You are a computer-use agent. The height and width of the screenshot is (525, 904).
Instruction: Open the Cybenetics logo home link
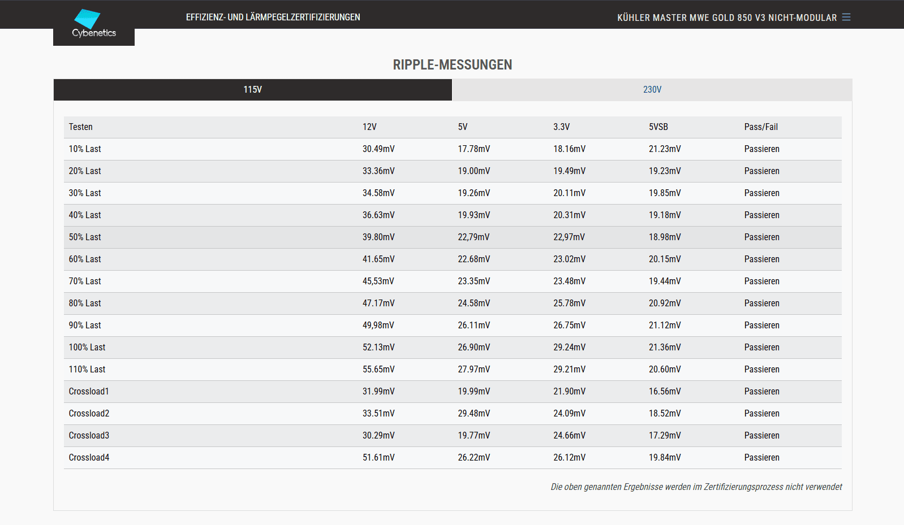pyautogui.click(x=94, y=23)
